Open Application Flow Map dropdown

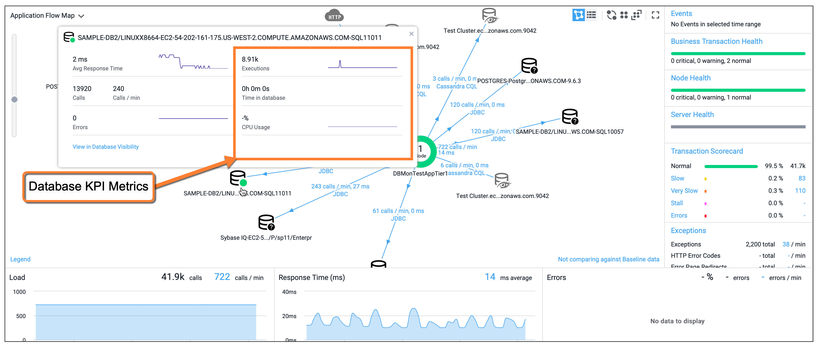[47, 15]
